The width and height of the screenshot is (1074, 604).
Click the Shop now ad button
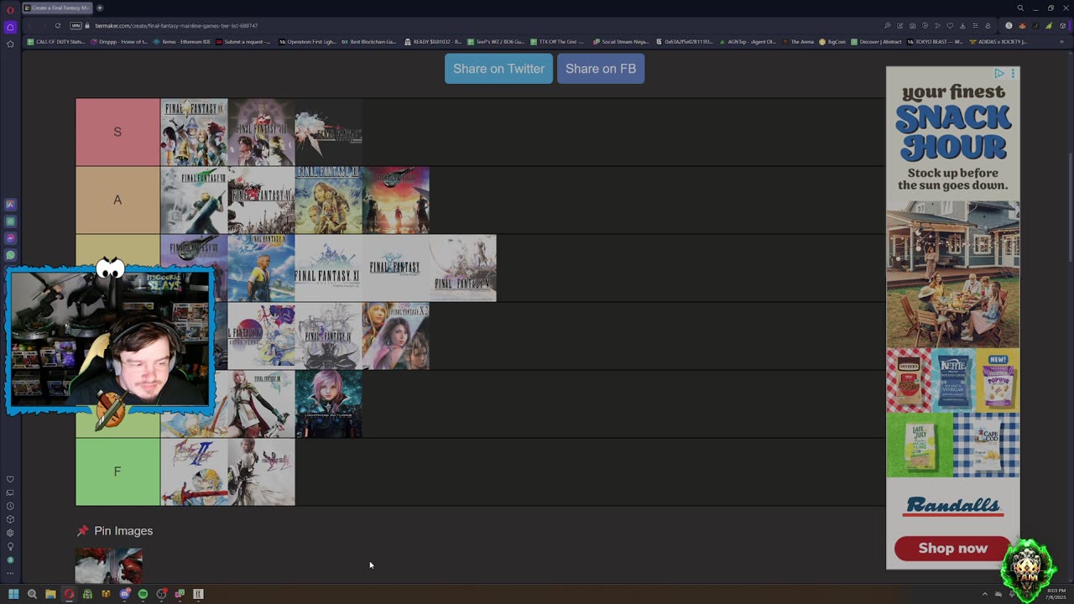(x=952, y=549)
